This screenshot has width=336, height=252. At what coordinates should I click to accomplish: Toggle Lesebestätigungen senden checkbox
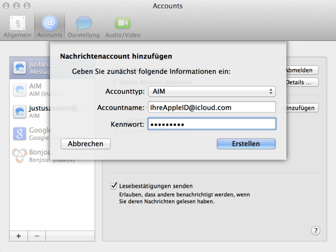tap(113, 186)
